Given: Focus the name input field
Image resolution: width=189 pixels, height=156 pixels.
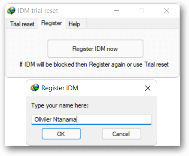Looking at the screenshot, I should (91, 119).
